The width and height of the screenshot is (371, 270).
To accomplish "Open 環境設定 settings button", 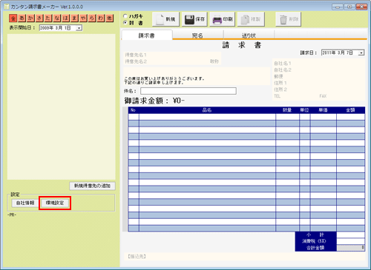I will (x=55, y=203).
